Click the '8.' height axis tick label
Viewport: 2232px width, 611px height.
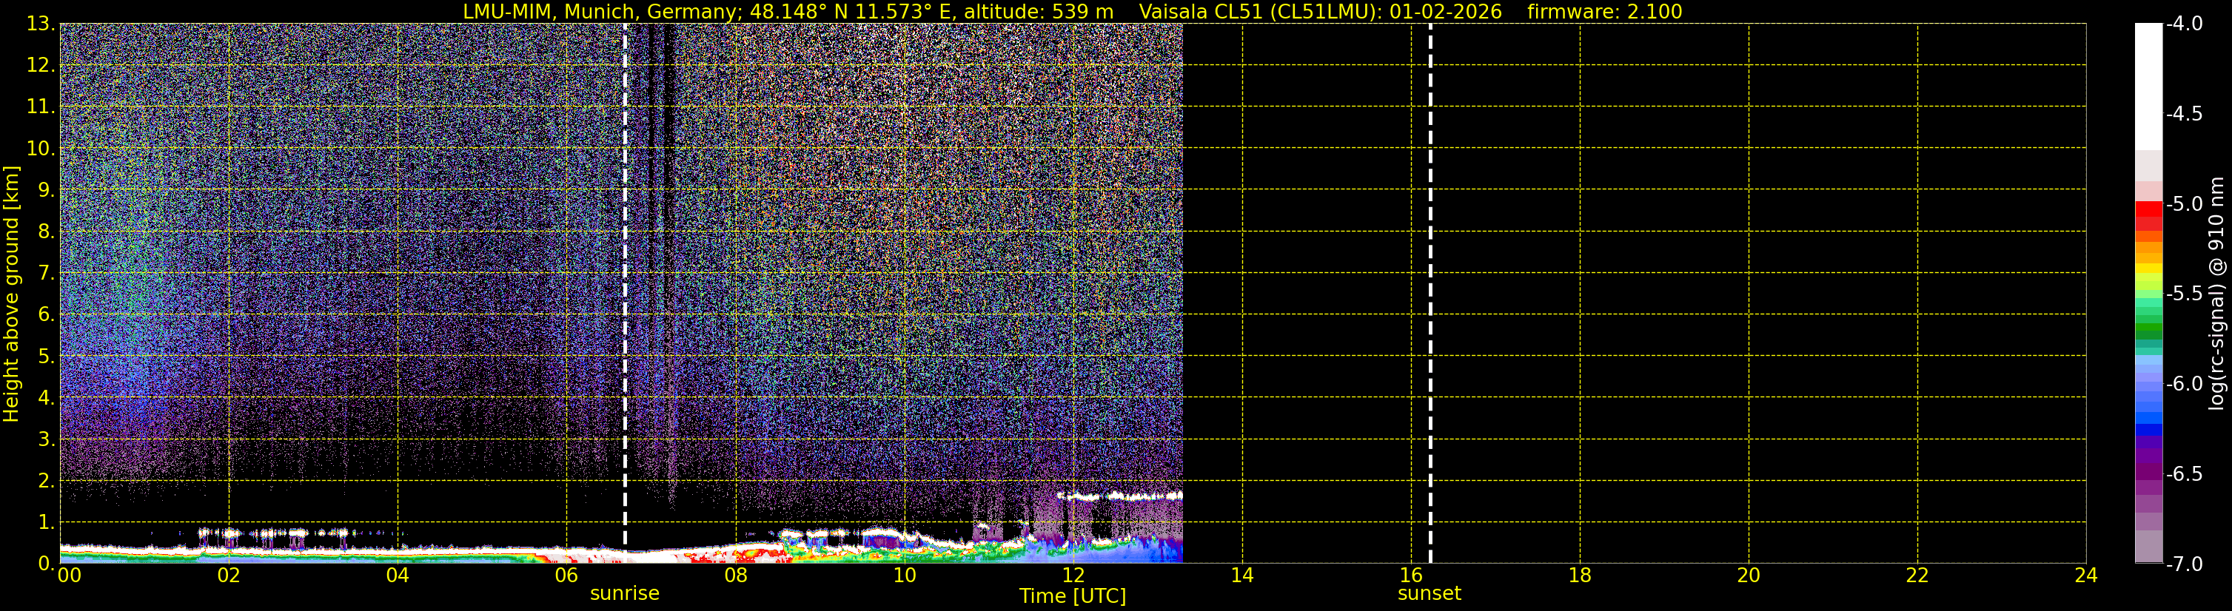coord(47,232)
